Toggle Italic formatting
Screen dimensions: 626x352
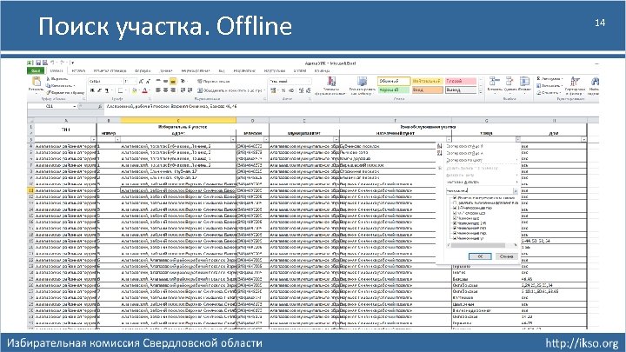pos(99,90)
